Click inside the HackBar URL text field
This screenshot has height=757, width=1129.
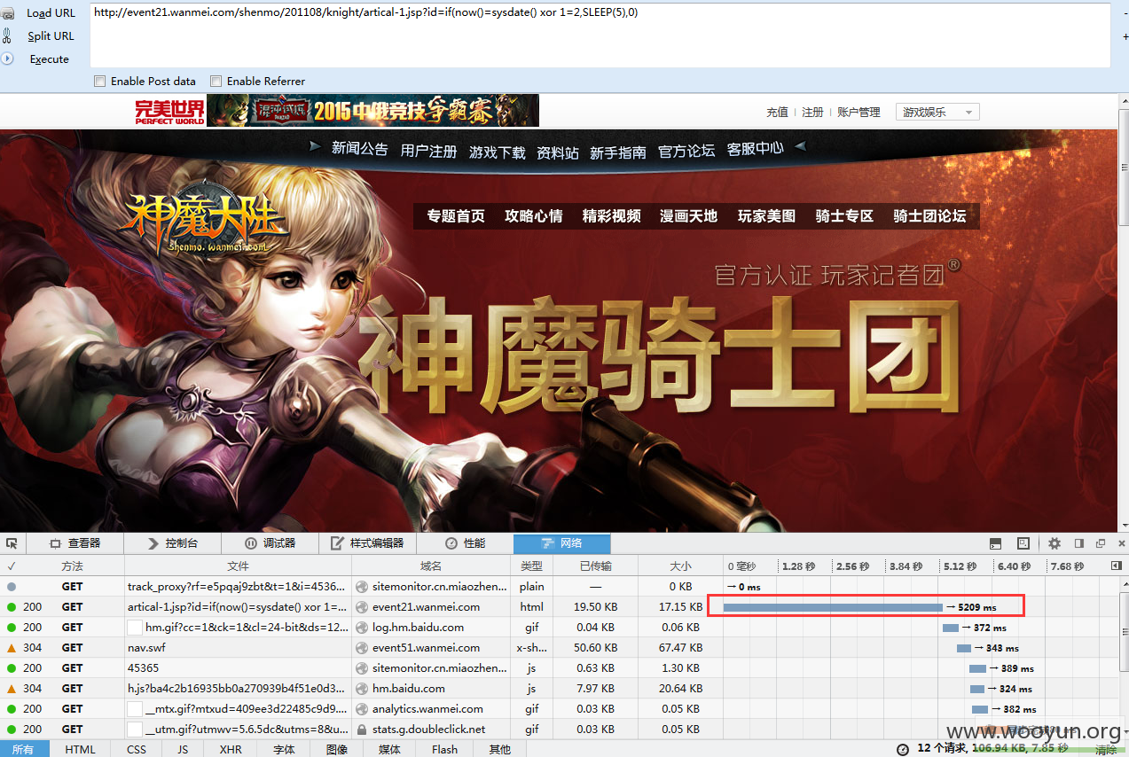click(600, 35)
